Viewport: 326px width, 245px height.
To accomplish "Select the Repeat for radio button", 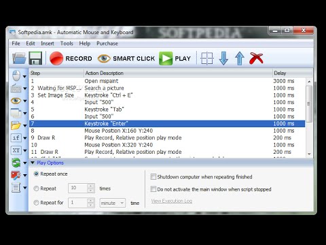I will click(36, 203).
